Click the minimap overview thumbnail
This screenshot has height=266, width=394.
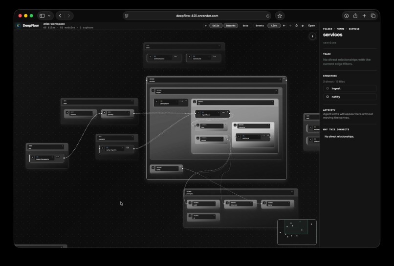[297, 232]
